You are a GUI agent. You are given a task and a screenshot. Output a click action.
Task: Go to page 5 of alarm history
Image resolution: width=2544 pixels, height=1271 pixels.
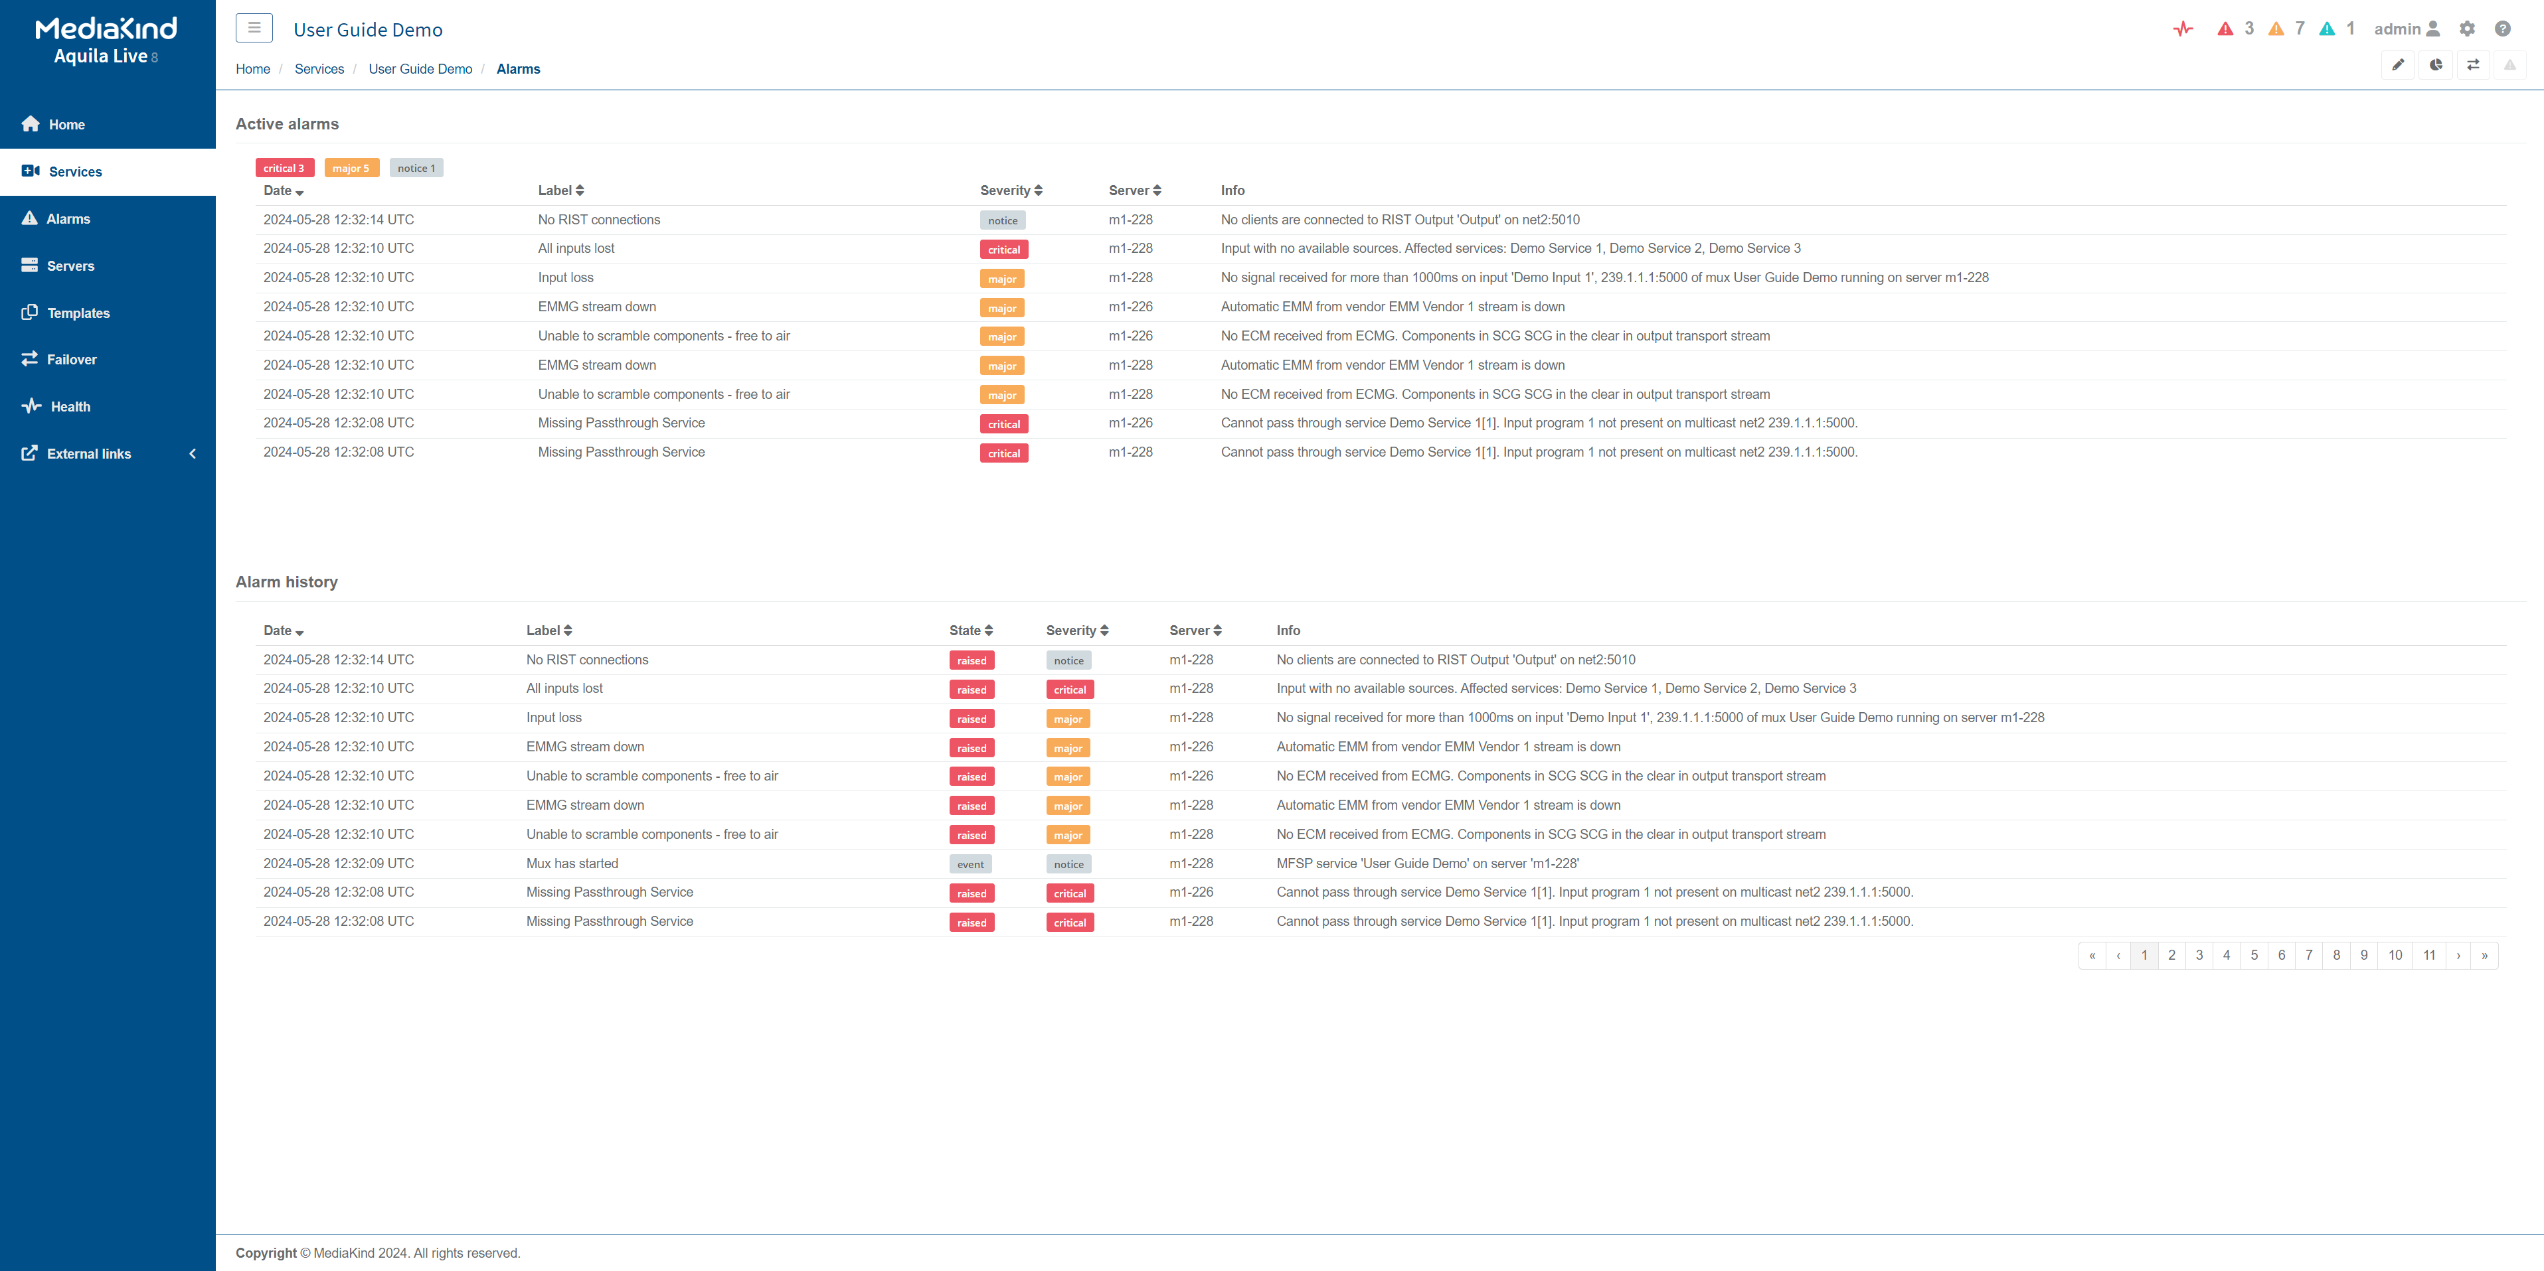coord(2254,955)
